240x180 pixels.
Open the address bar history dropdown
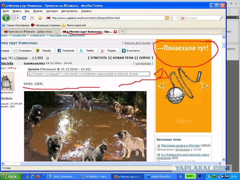176,18
